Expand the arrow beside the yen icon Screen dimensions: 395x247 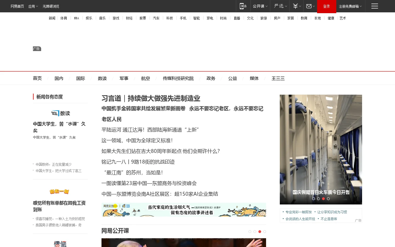[x=300, y=6]
